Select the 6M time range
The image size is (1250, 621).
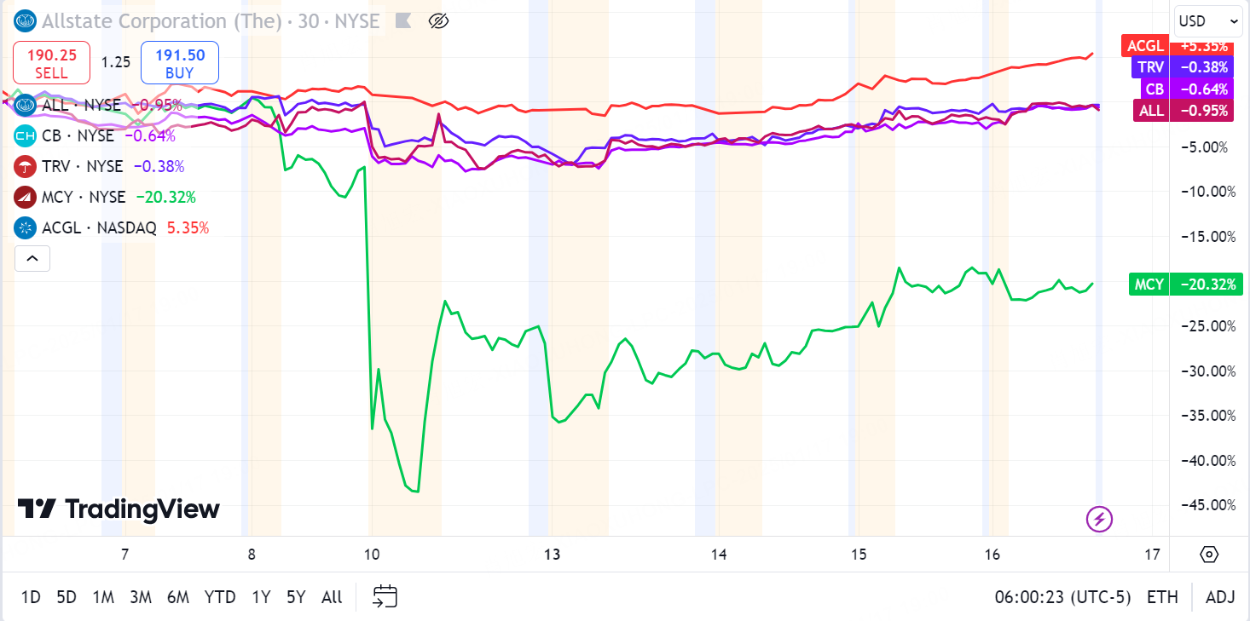pyautogui.click(x=178, y=597)
